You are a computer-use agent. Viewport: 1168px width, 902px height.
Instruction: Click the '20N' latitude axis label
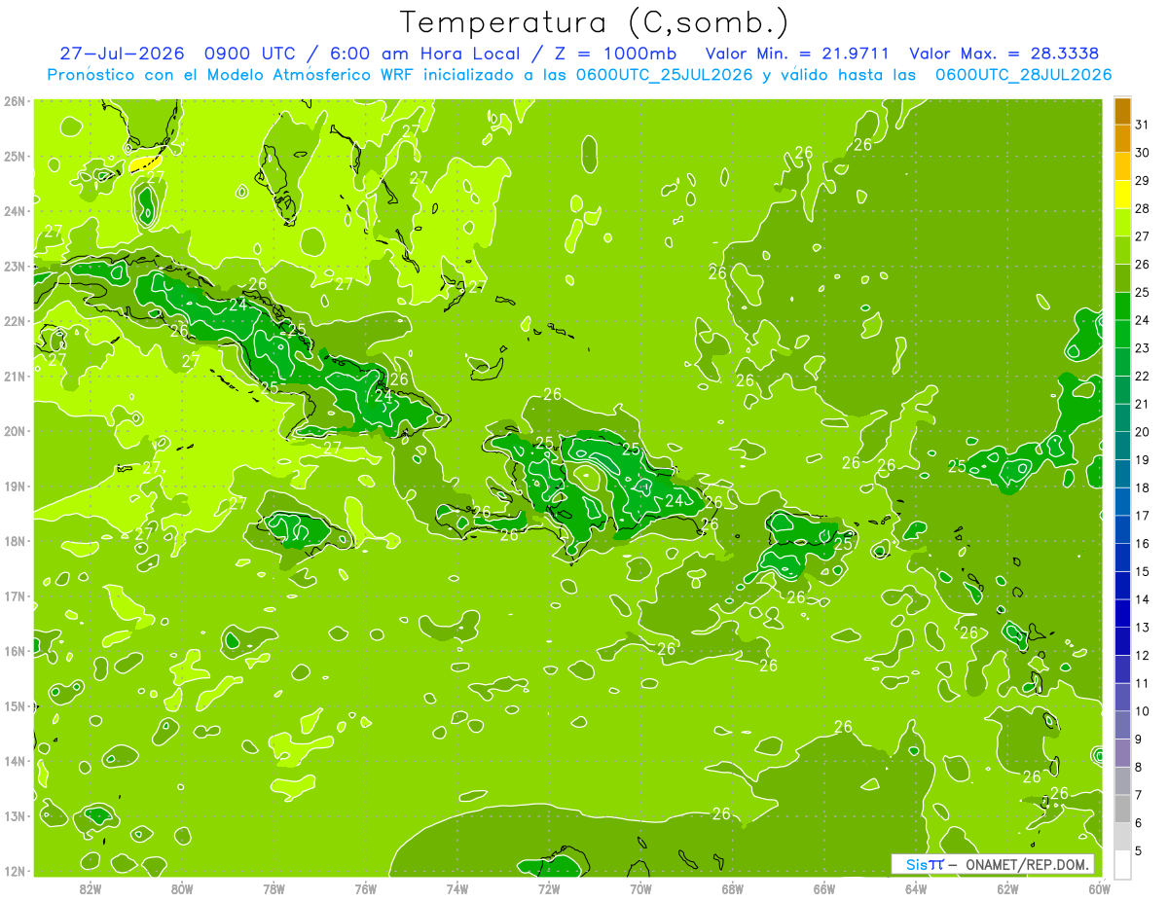[x=15, y=431]
